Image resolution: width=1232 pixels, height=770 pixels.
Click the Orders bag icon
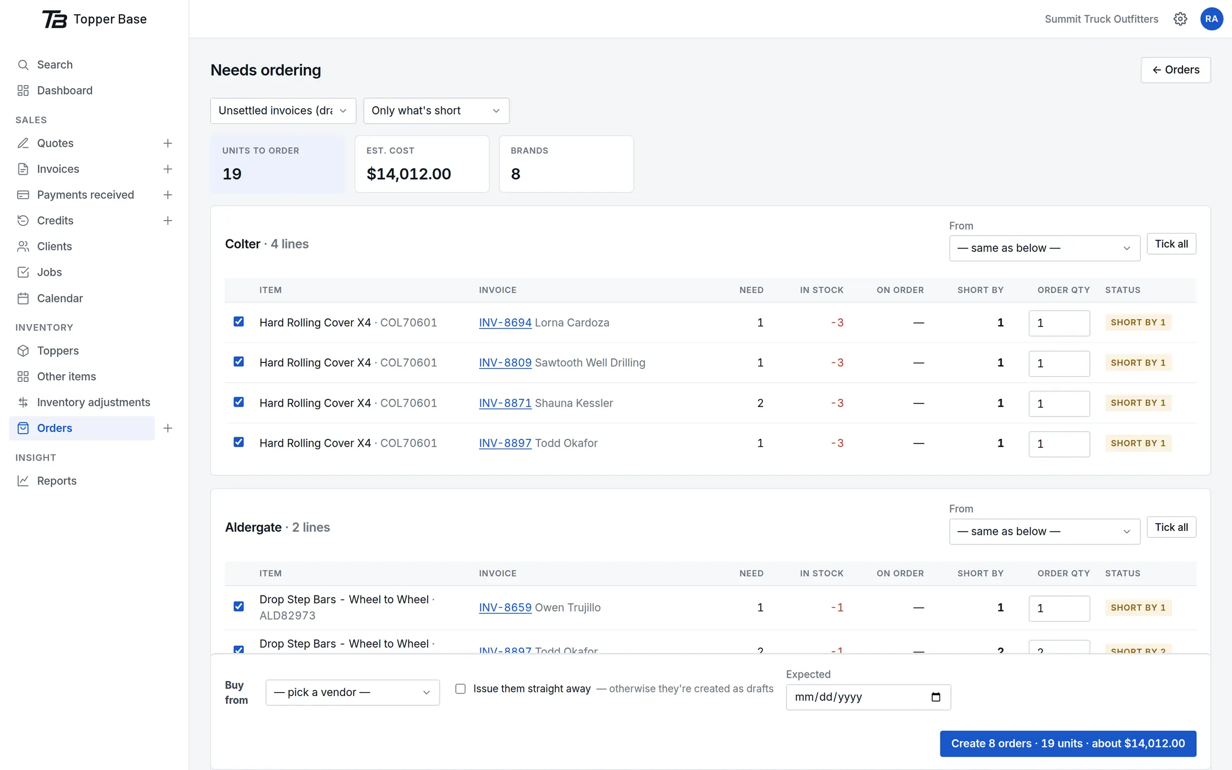point(23,428)
